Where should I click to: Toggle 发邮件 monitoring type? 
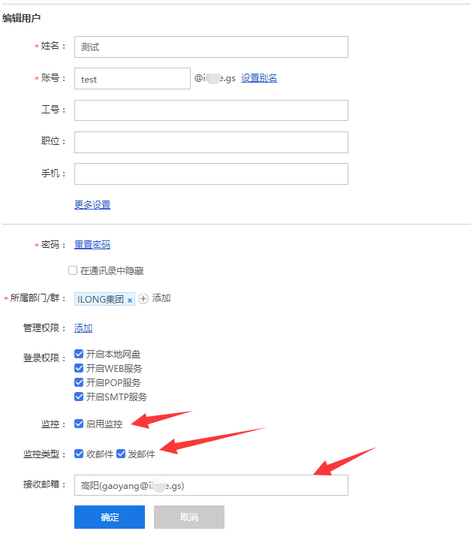[121, 454]
